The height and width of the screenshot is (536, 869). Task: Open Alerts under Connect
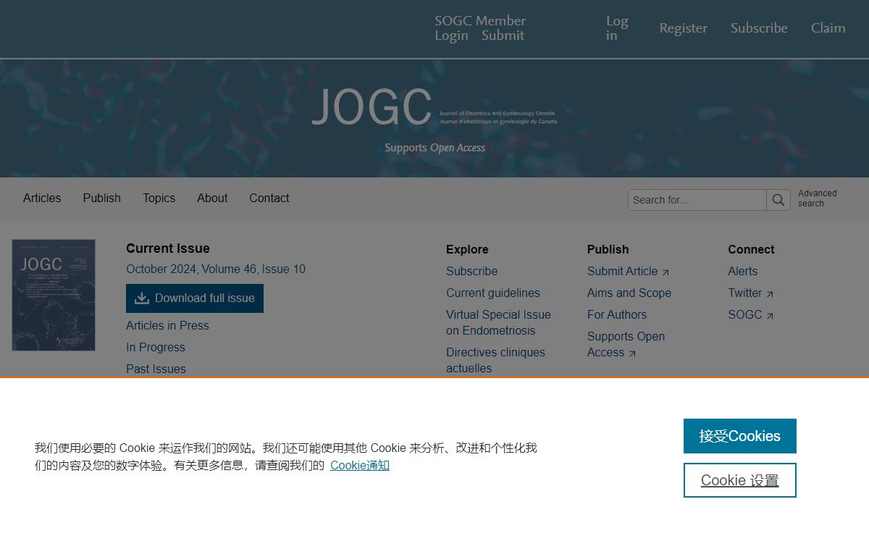coord(742,271)
